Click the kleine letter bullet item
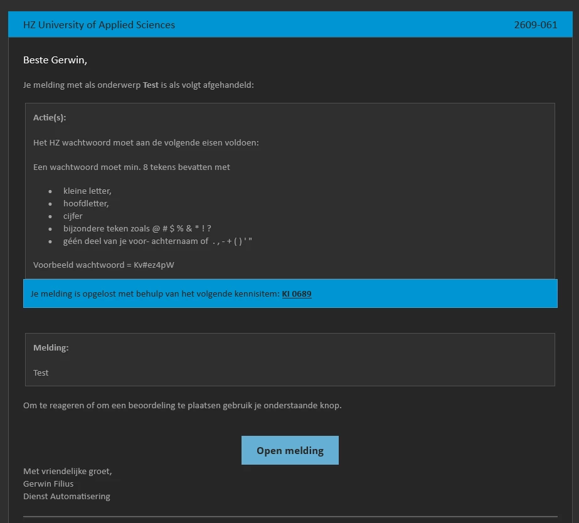Viewport: 579px width, 523px height. click(x=87, y=191)
